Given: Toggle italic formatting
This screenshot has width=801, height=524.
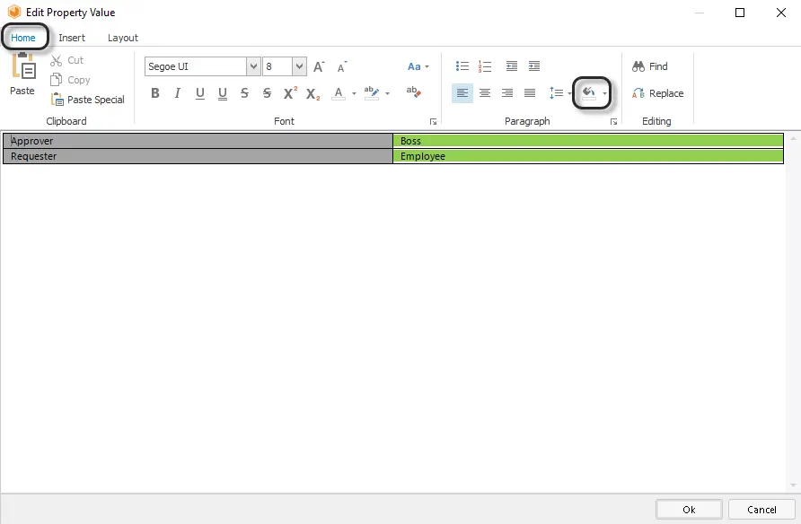Looking at the screenshot, I should tap(177, 92).
